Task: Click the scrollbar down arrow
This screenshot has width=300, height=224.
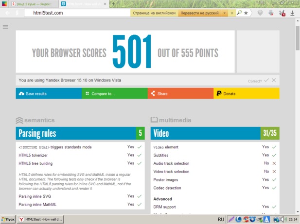Action: 298,211
